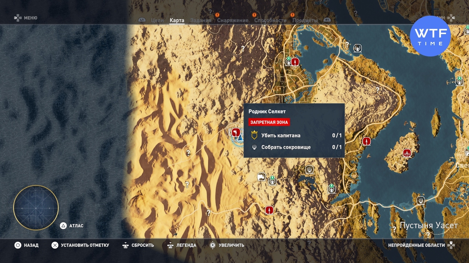This screenshot has height=263, width=469.
Task: Open the Способности tab
Action: (270, 21)
